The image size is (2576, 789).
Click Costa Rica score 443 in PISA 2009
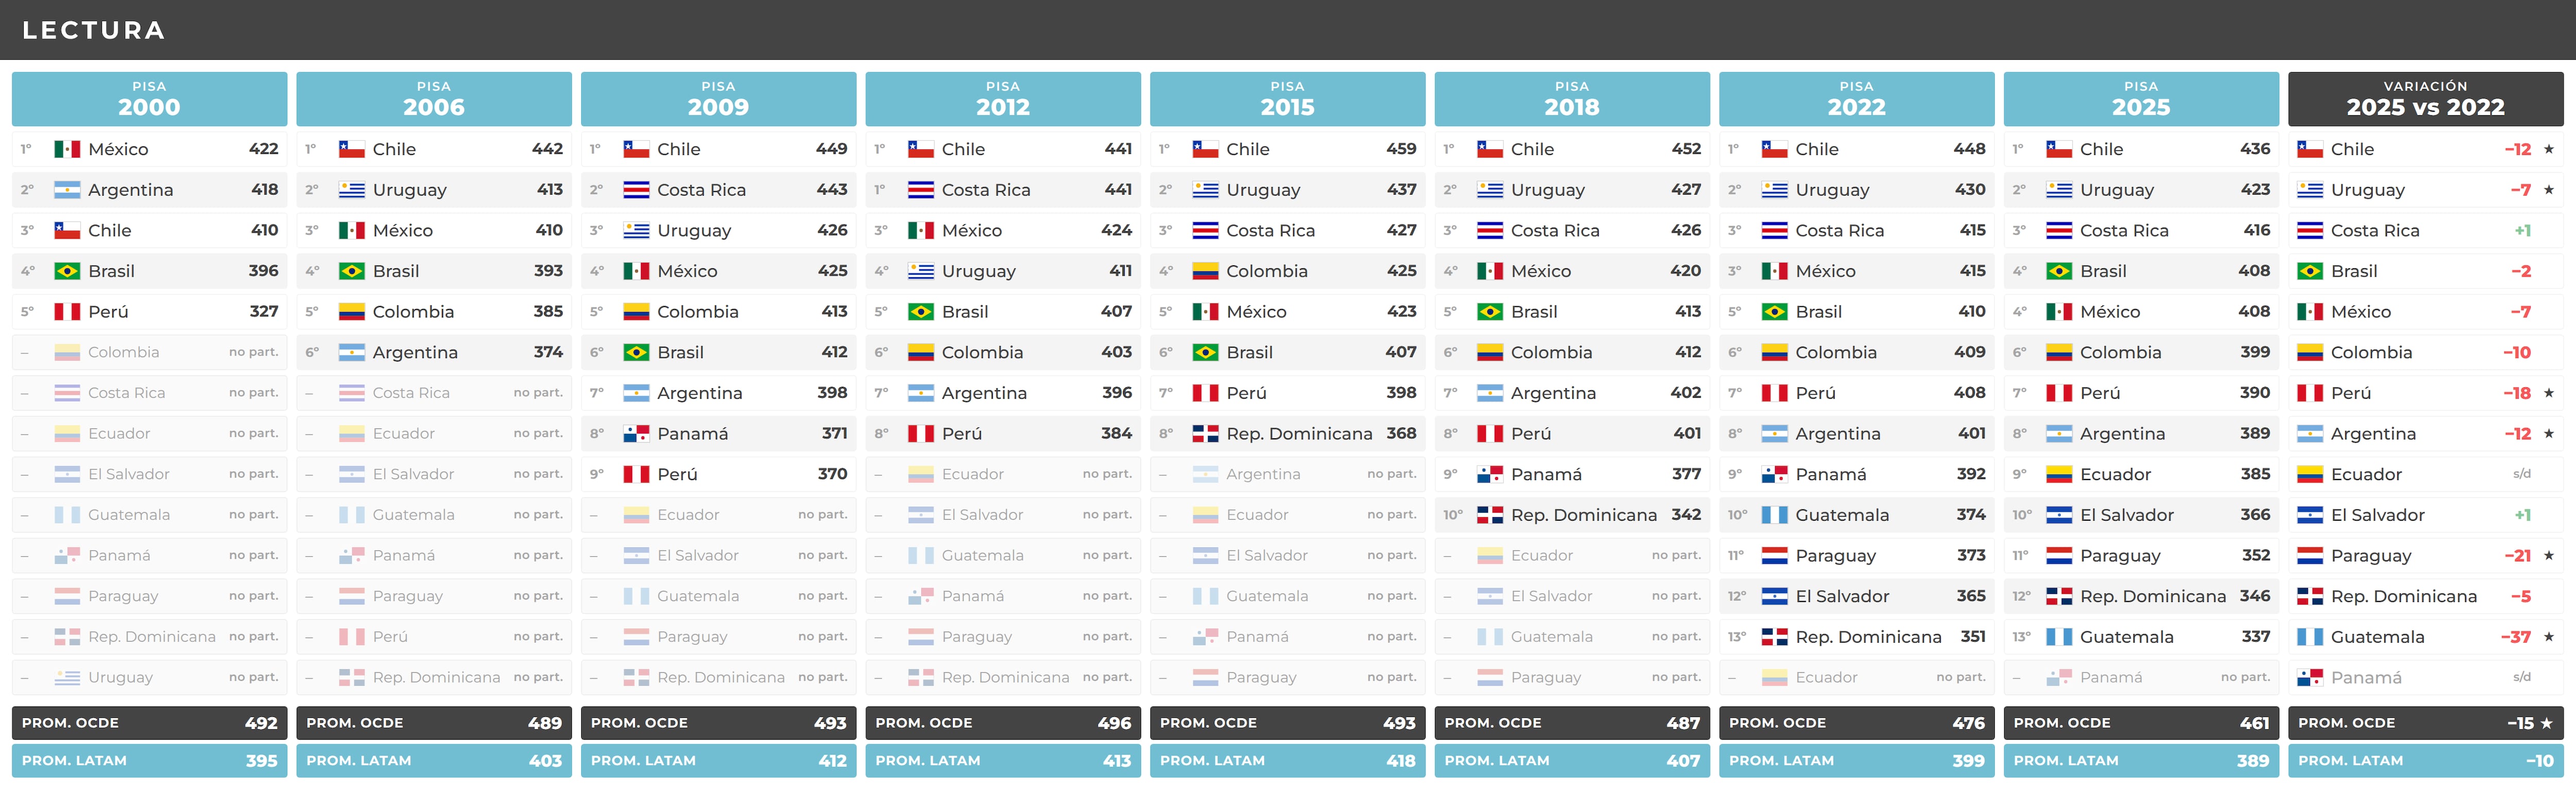832,190
